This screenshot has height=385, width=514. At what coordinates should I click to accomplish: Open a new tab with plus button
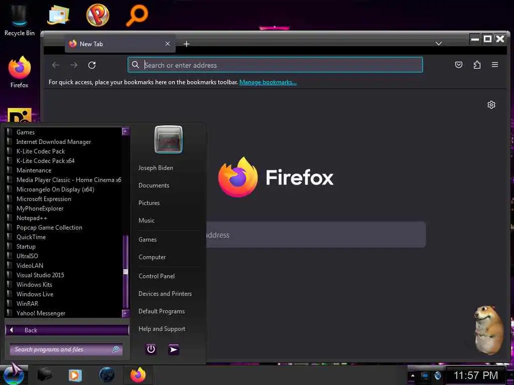click(186, 44)
